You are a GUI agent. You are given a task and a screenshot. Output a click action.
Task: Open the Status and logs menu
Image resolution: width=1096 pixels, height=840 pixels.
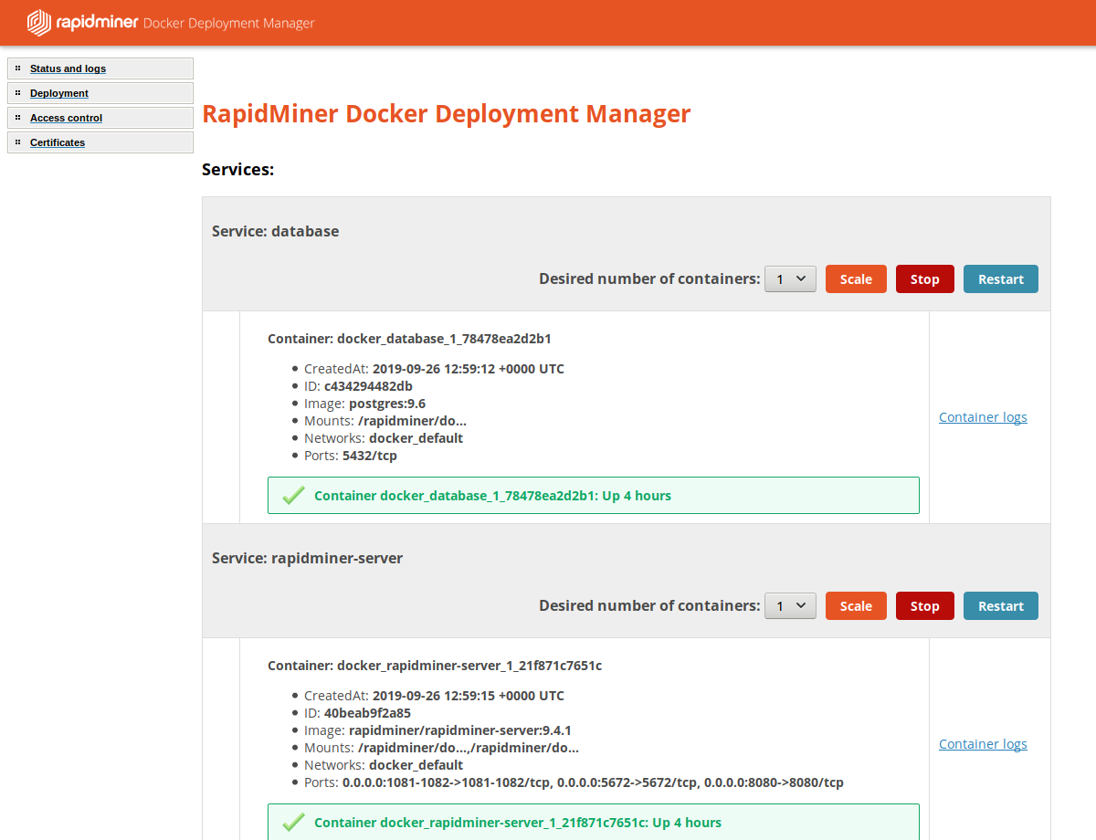point(68,68)
